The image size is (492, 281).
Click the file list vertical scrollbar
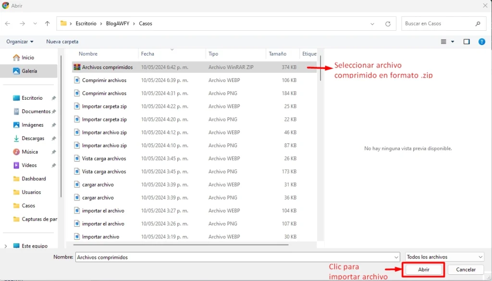[320, 68]
